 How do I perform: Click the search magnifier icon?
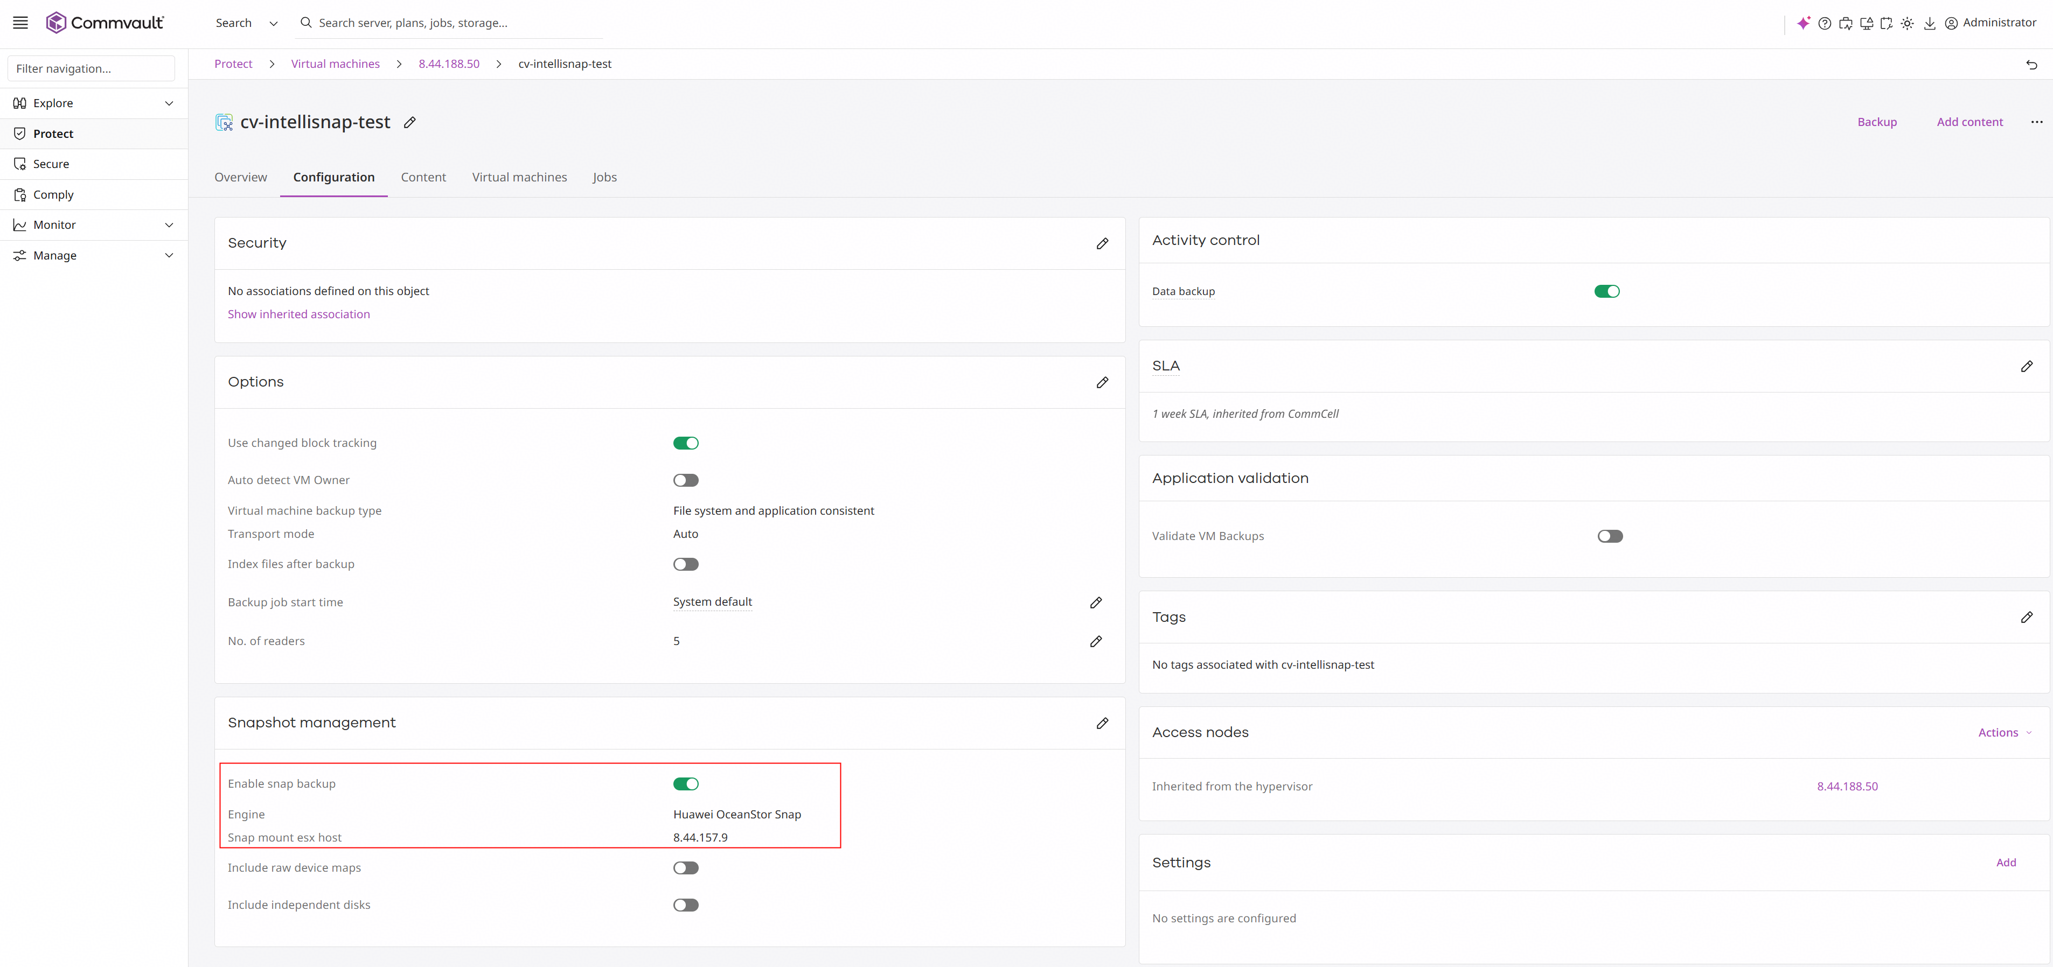click(305, 23)
